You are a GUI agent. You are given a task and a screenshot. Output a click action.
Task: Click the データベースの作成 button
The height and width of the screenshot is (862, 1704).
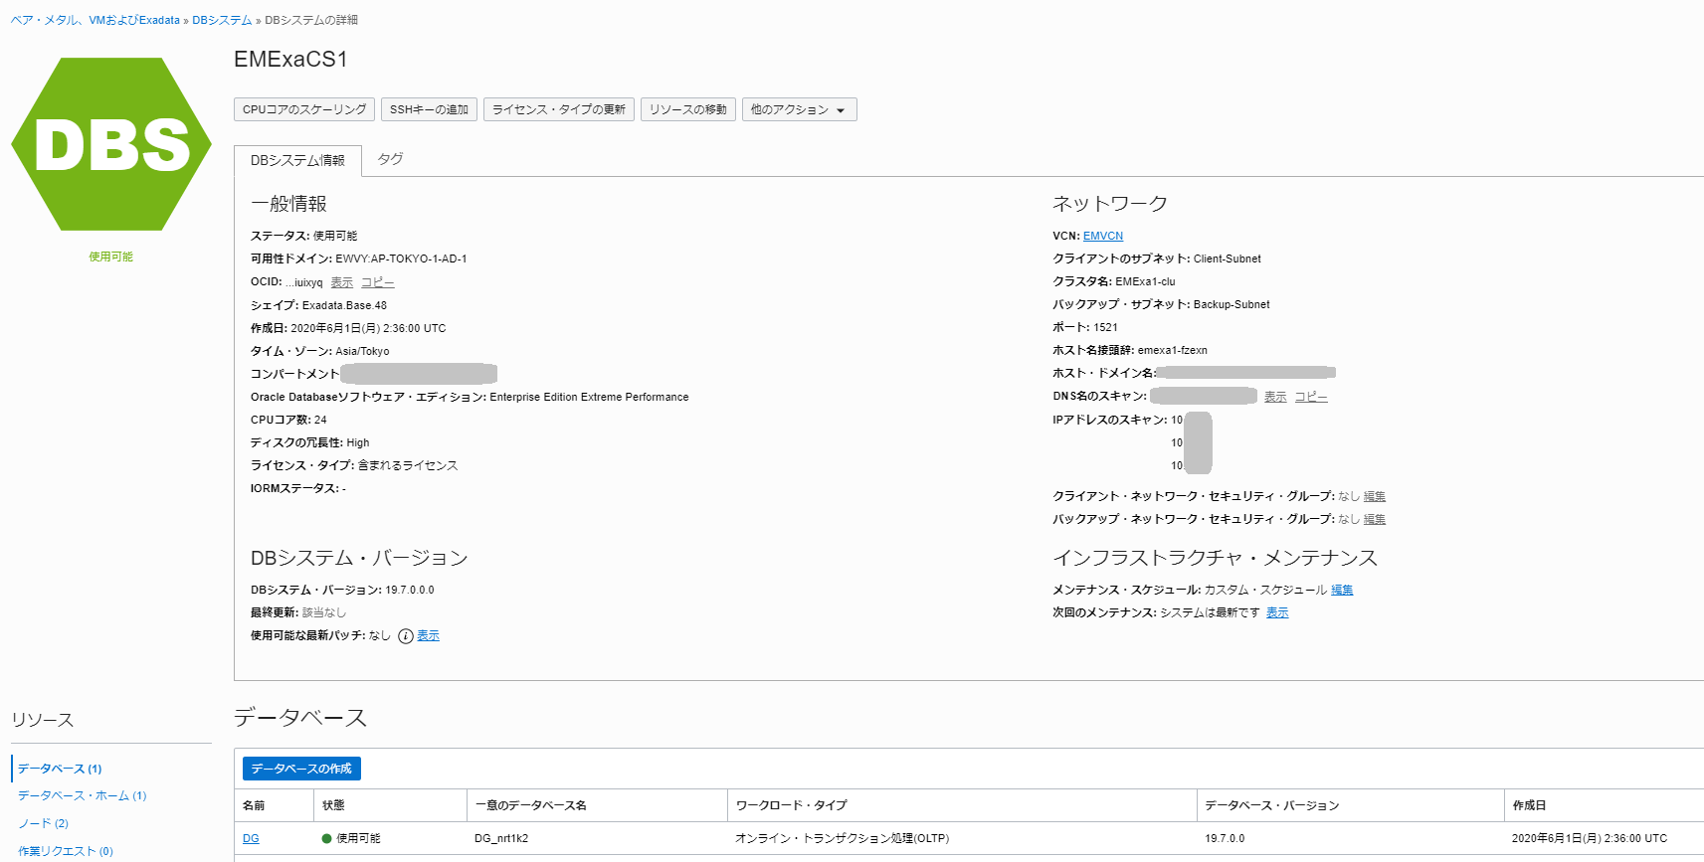pyautogui.click(x=301, y=769)
